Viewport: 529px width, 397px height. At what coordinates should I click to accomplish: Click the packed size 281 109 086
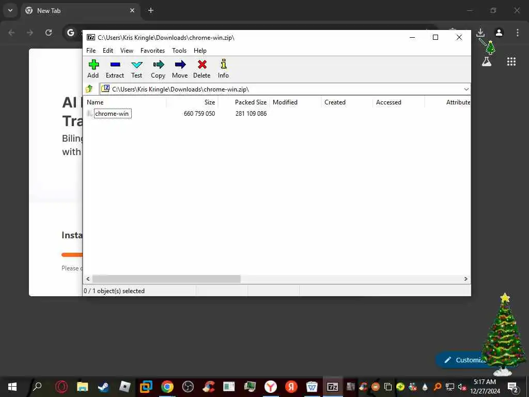tap(251, 114)
